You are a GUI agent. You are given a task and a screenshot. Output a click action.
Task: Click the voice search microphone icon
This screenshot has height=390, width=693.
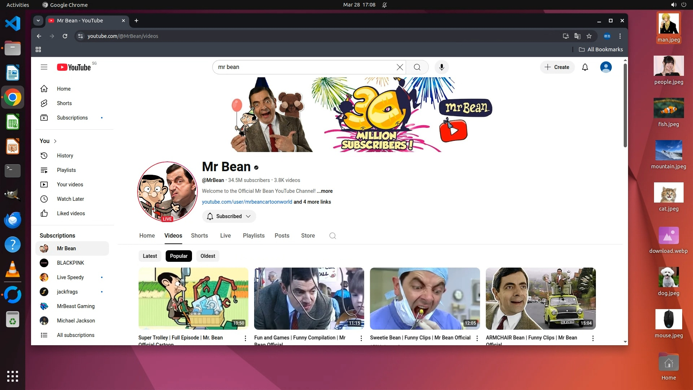[x=441, y=67]
